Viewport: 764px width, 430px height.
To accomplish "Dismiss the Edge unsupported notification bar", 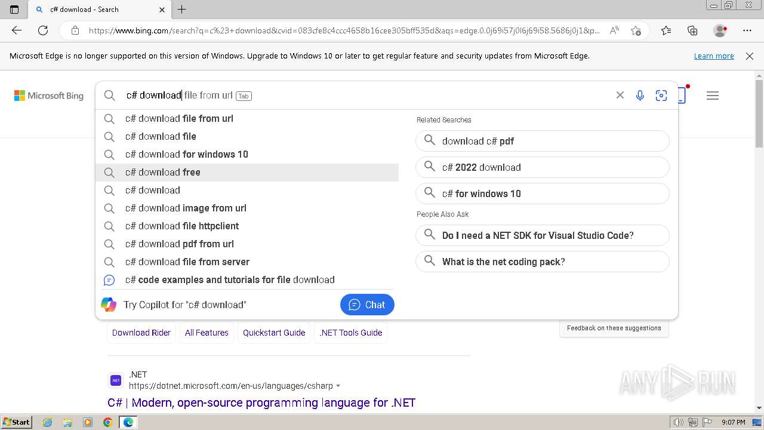I will pos(750,56).
